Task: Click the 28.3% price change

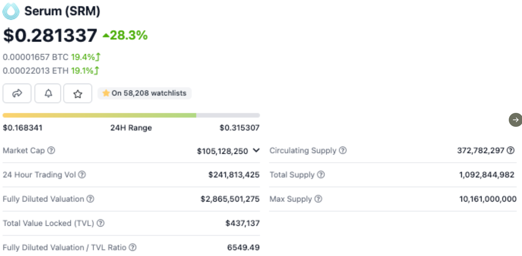Action: 129,35
